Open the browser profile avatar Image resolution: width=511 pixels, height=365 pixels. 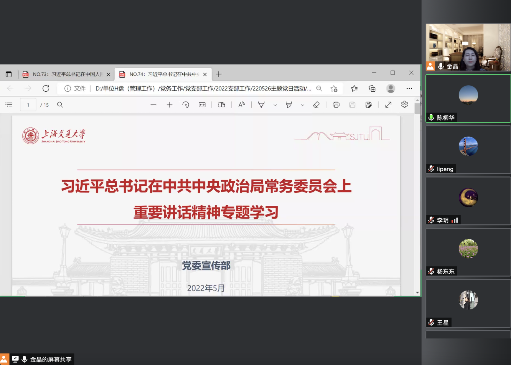tap(391, 88)
